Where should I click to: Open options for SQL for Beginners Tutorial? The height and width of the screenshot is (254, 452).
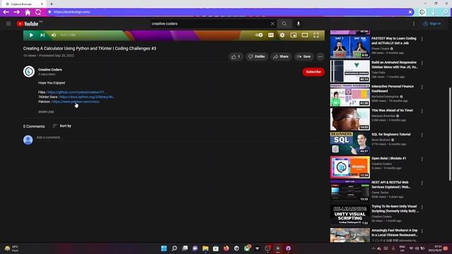[422, 135]
